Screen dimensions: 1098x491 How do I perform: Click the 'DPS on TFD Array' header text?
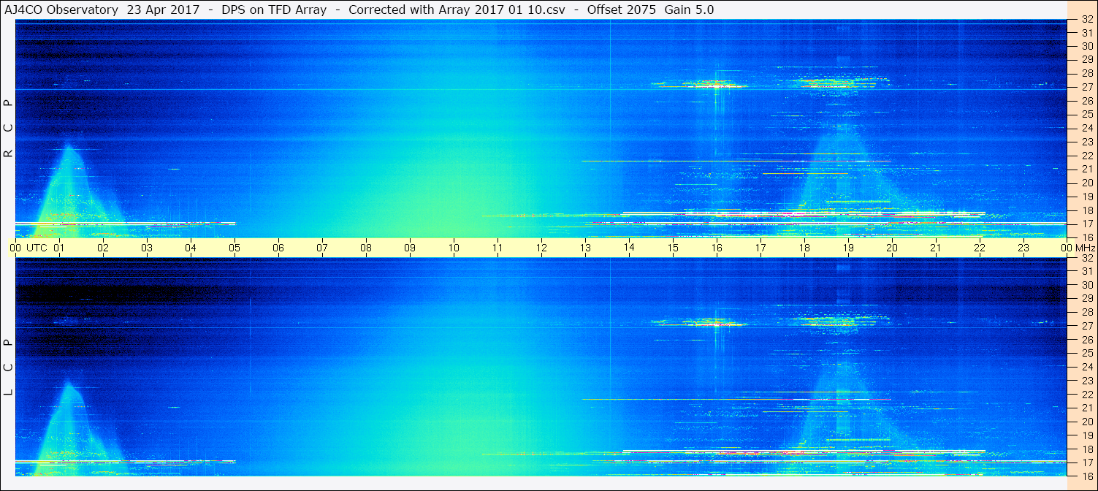tap(273, 9)
